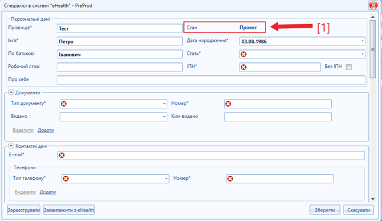The height and width of the screenshot is (221, 382).
Task: Collapse the Контактні дані section
Action: (11, 146)
